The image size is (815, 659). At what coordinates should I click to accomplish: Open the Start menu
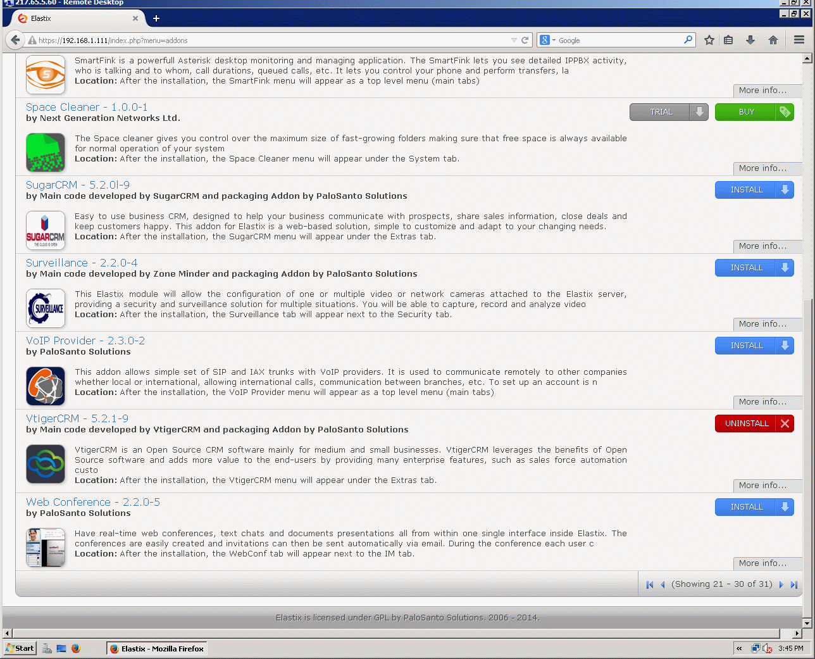(x=20, y=648)
